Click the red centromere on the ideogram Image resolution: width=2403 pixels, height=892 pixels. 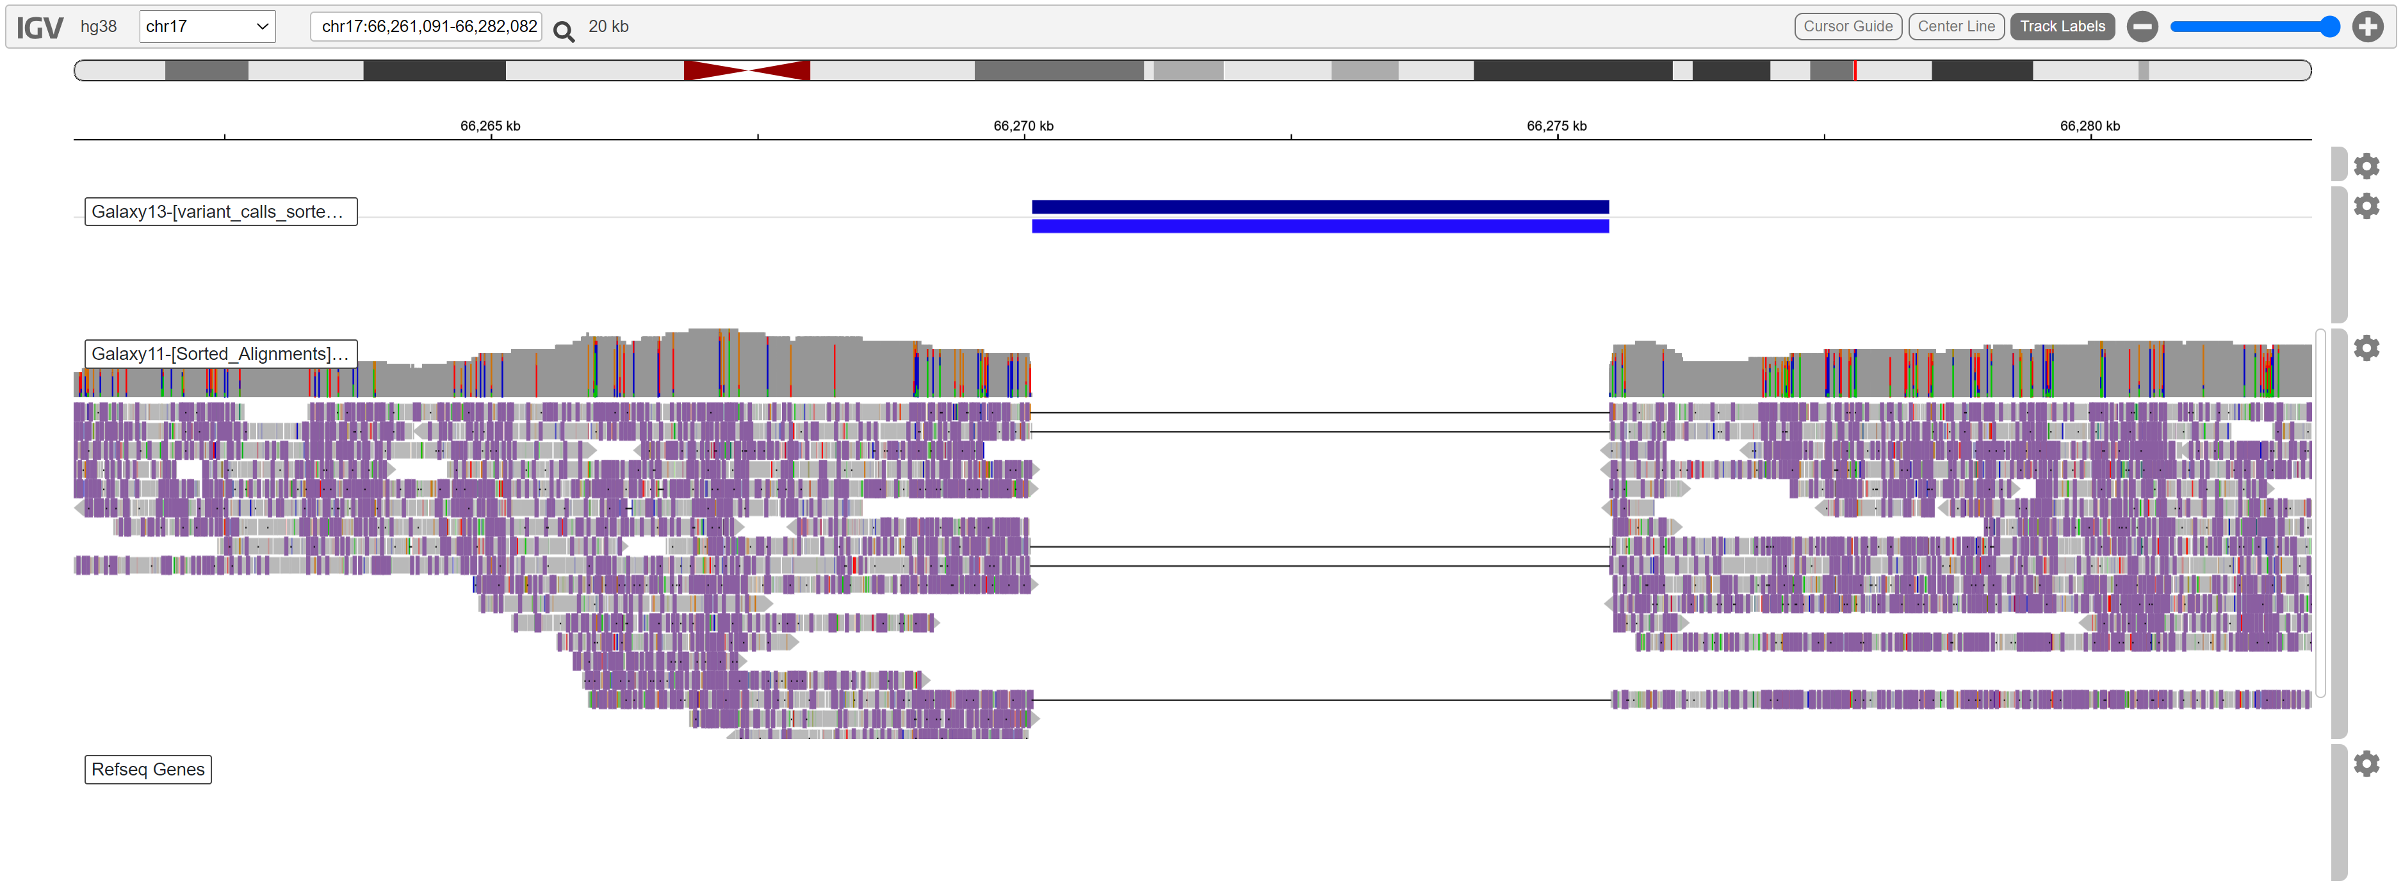[x=746, y=70]
